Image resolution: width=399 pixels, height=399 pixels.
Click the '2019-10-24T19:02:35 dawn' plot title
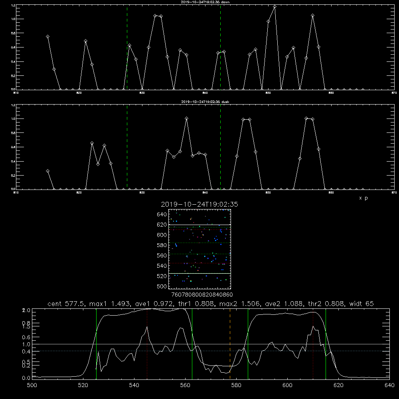pyautogui.click(x=205, y=2)
